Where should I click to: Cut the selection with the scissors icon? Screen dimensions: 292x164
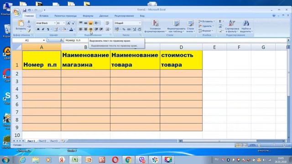click(x=29, y=22)
